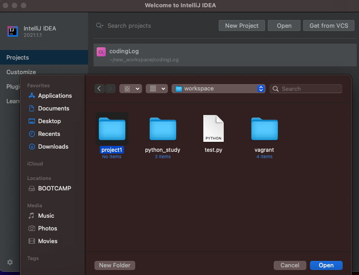Open Movies in Media sidebar
The image size is (359, 275).
tap(43, 241)
